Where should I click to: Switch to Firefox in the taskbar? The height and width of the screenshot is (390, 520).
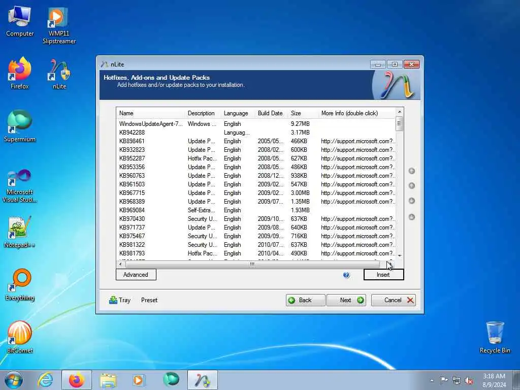pyautogui.click(x=77, y=380)
